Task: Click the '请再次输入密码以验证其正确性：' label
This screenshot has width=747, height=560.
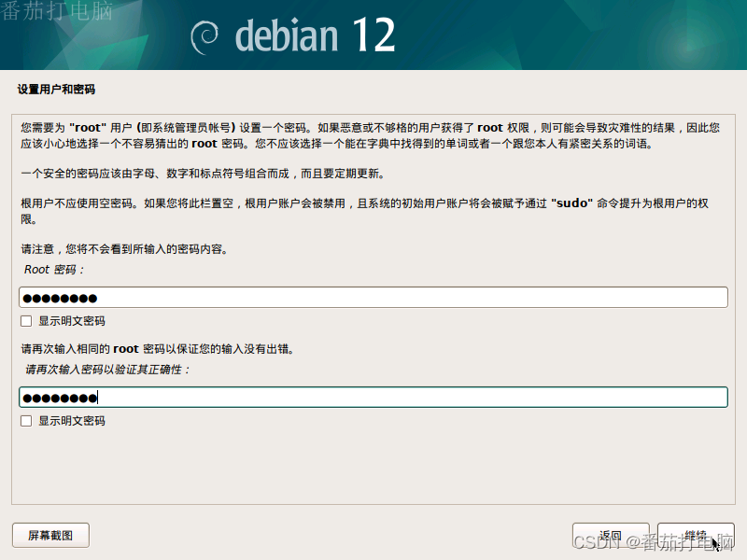Action: coord(107,370)
